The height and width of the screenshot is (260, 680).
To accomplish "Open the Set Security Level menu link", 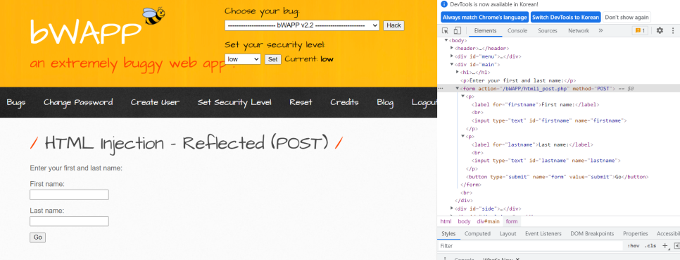I will (x=234, y=102).
